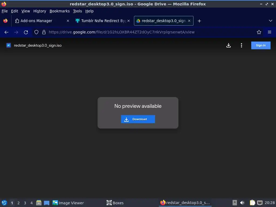Click the removable media eject tray icon
Viewport: 276px width, 207px height.
click(235, 203)
